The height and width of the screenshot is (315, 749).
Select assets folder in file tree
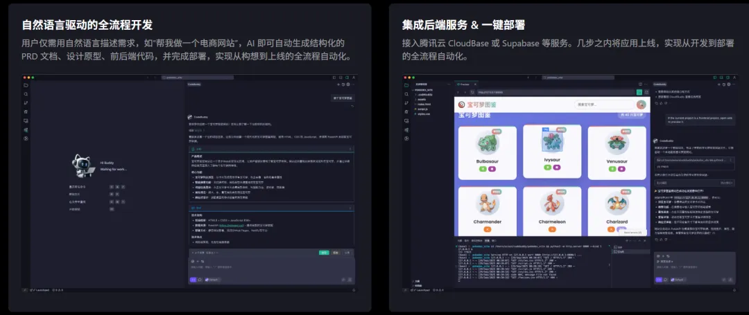point(422,100)
